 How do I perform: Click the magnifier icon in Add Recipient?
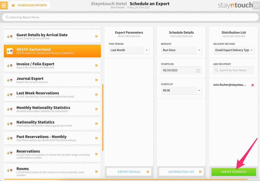[217, 70]
